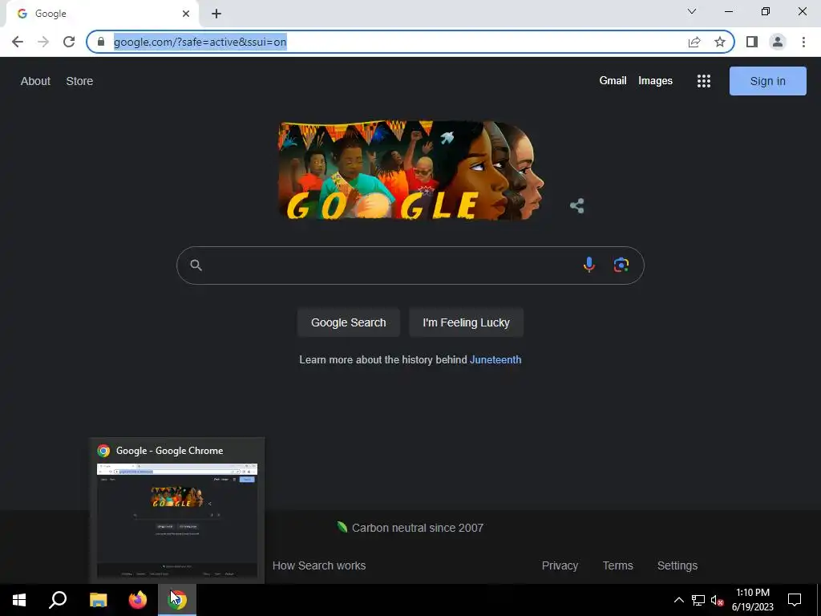
Task: Share this page via the share icon
Action: click(x=694, y=42)
